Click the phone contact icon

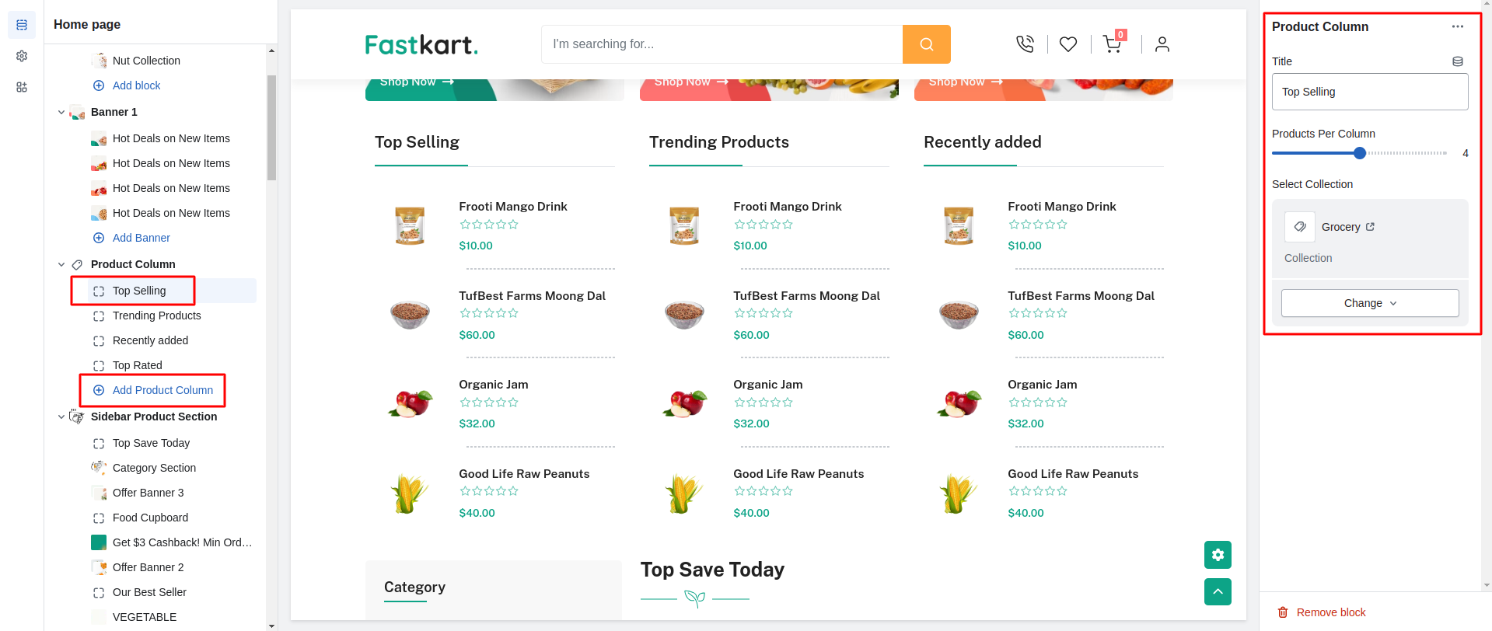[1025, 44]
